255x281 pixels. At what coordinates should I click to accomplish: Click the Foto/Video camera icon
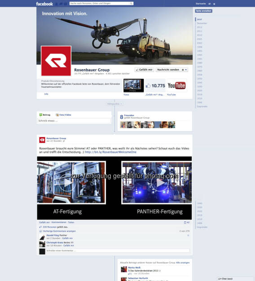coord(57,115)
